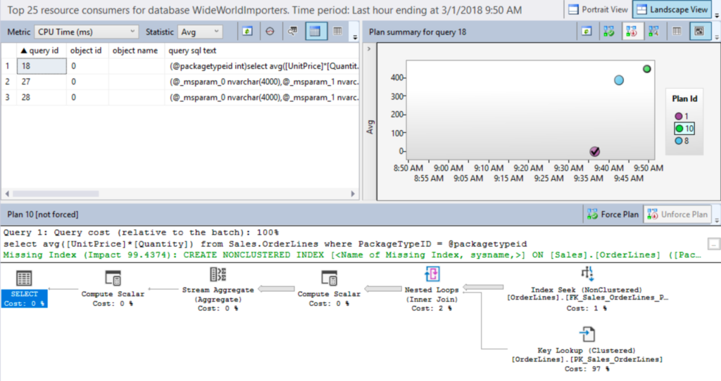The height and width of the screenshot is (381, 721).
Task: Switch to Portrait View
Action: point(598,10)
